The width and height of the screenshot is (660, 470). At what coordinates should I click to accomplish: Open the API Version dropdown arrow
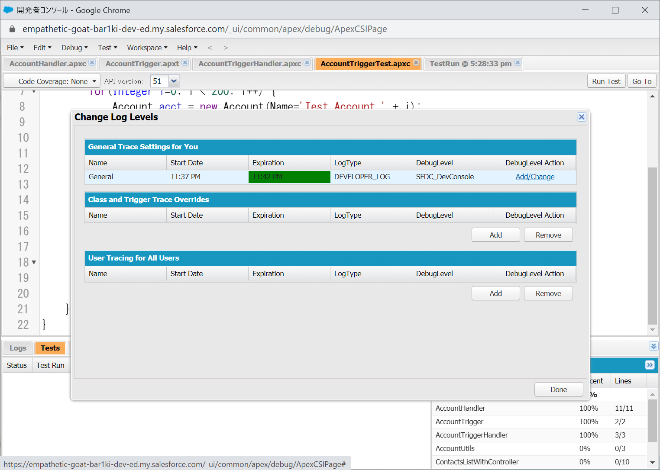[174, 81]
